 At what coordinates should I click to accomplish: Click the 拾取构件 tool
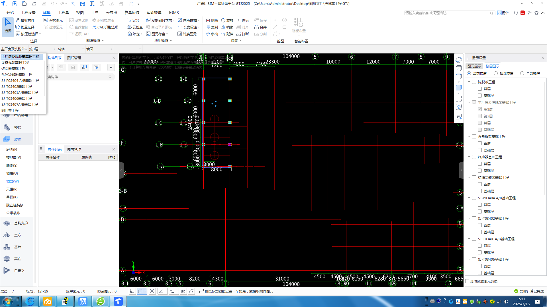pos(25,20)
